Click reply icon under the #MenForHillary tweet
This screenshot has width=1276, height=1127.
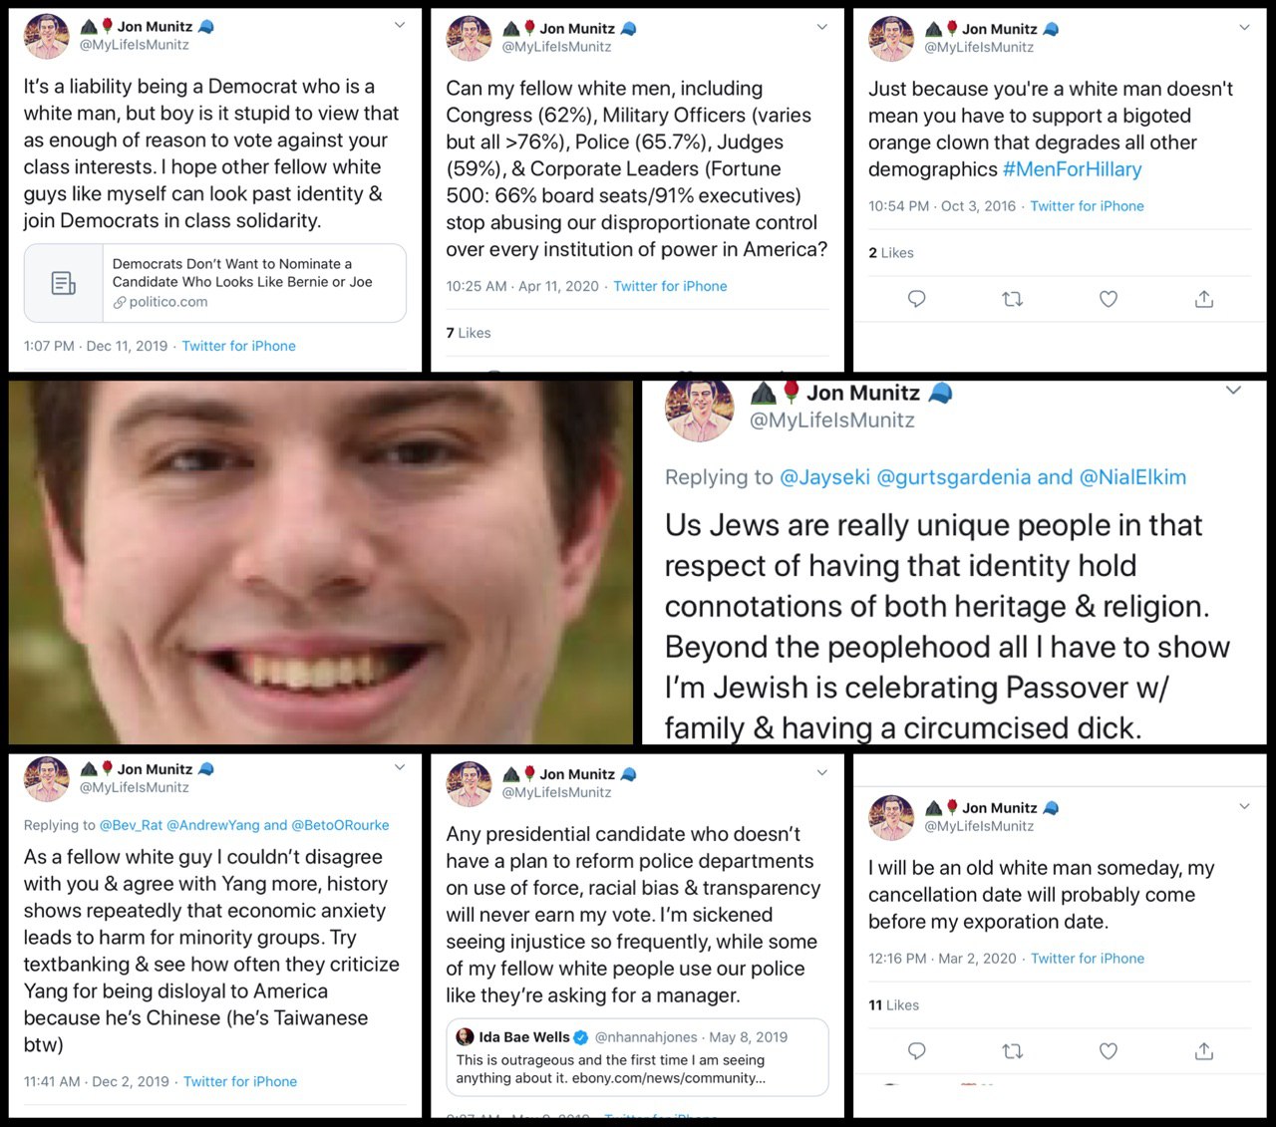(x=916, y=299)
